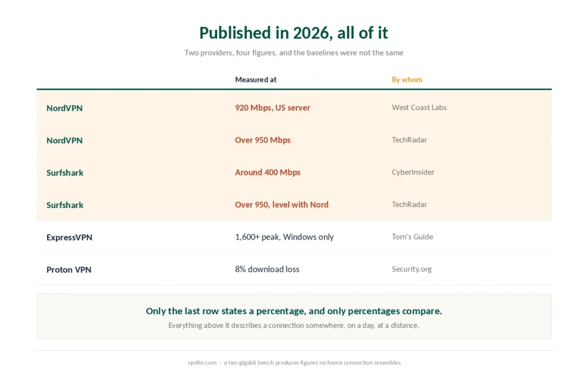Viewport: 588px width, 372px height.
Task: Click Surfshark in the CyberInsider row
Action: coord(65,173)
